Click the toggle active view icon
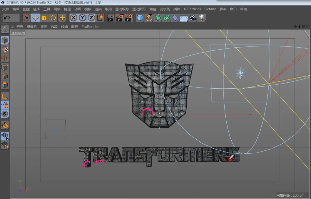311x199 pixels. (308, 26)
